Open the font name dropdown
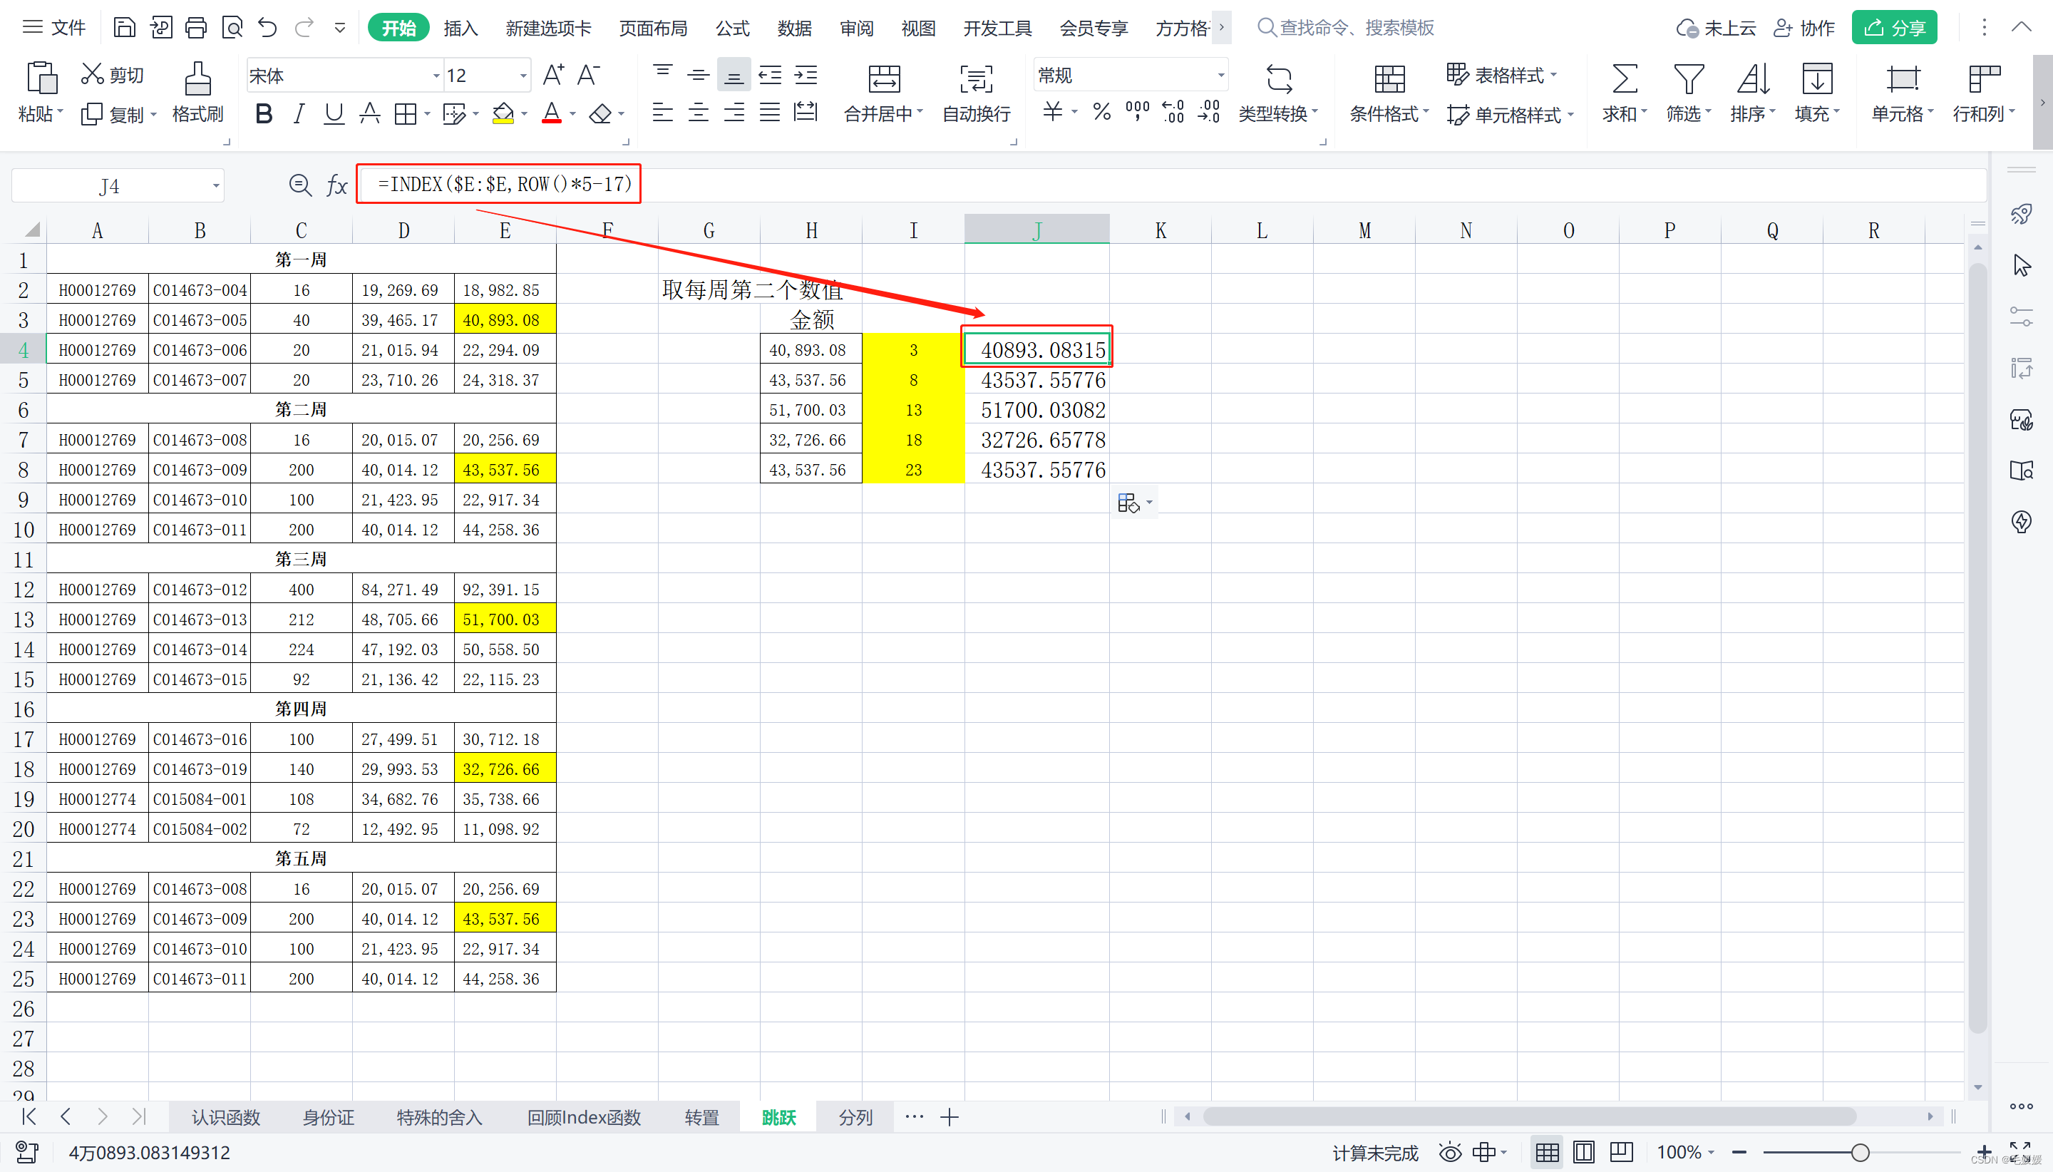 click(436, 76)
